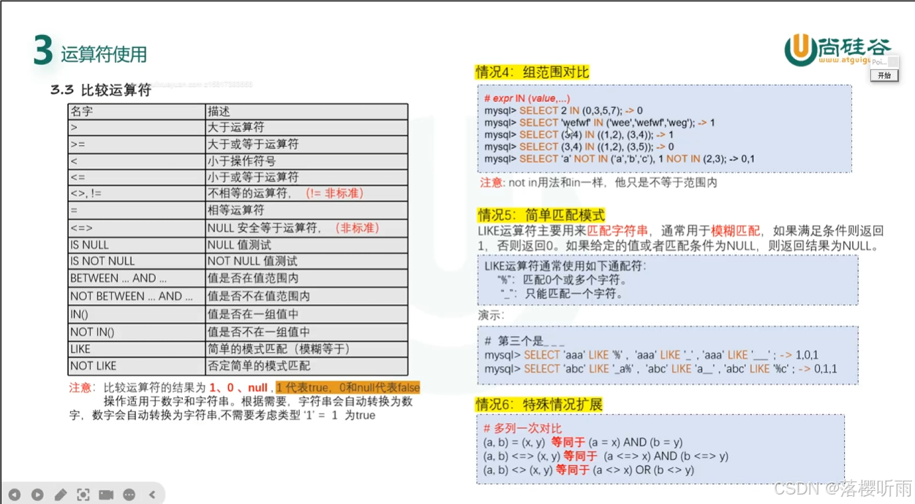Viewport: 915px width, 504px height.
Task: Click the red '(!= 非标准)' note
Action: [x=335, y=194]
